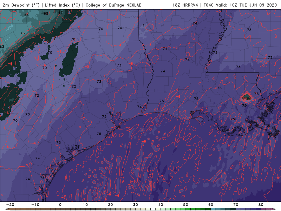
Task: Click the 64 dewpoint value on the map
Action: (27, 15)
